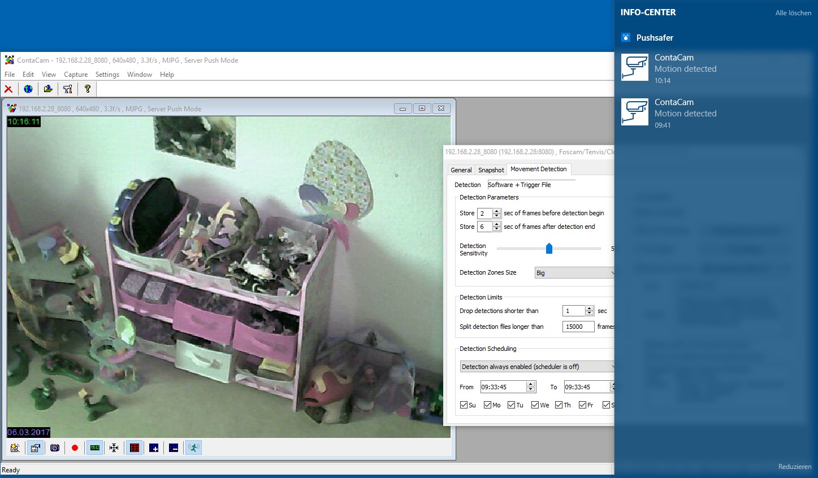The width and height of the screenshot is (818, 478).
Task: Click the wizard sparkle icon in camera toolbar
Action: pyautogui.click(x=15, y=448)
